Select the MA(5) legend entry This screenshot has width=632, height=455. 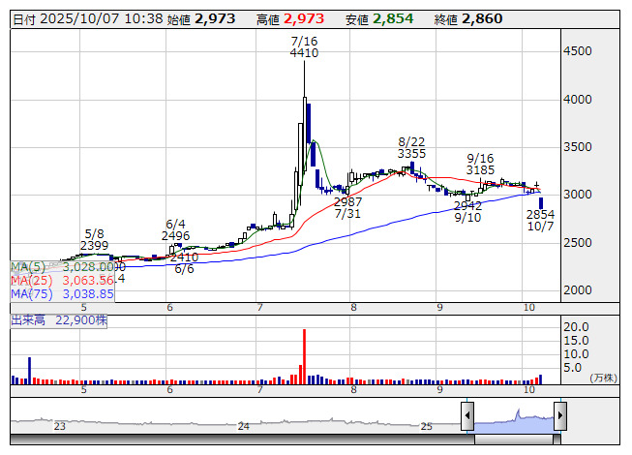click(x=62, y=266)
